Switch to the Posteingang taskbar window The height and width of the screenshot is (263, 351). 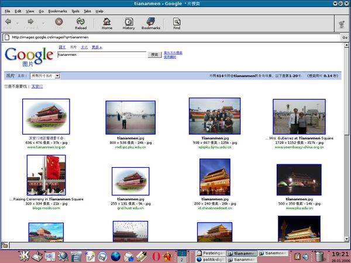coord(211,253)
